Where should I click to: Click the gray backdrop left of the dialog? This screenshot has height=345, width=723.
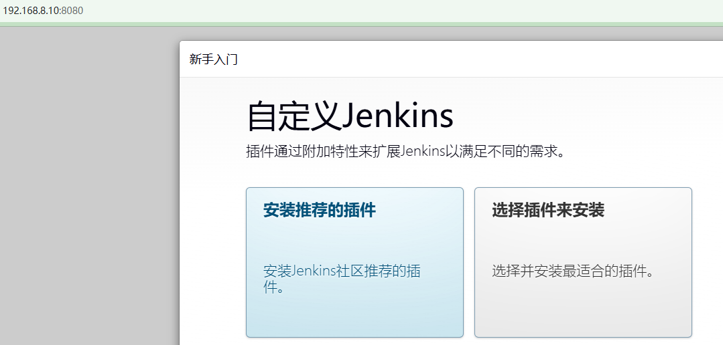click(x=87, y=187)
